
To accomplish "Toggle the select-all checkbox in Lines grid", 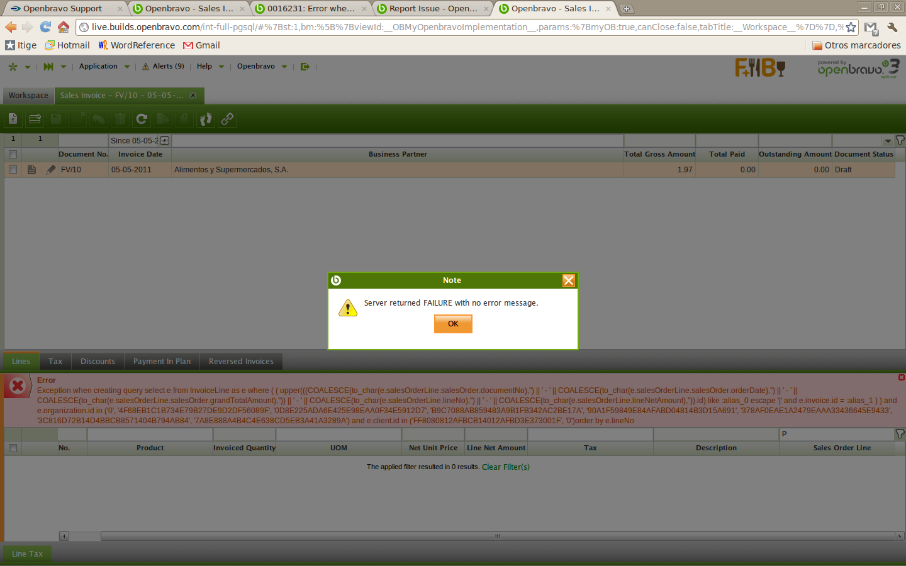I will pos(13,448).
